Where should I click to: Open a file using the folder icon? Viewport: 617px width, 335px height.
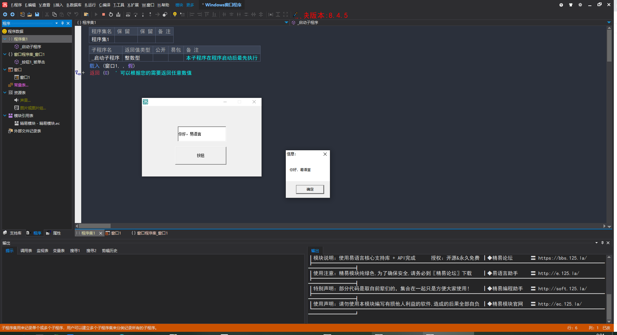[30, 14]
